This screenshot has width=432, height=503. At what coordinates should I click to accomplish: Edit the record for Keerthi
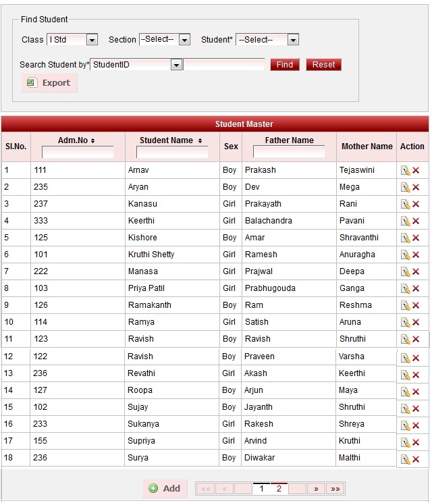(405, 221)
